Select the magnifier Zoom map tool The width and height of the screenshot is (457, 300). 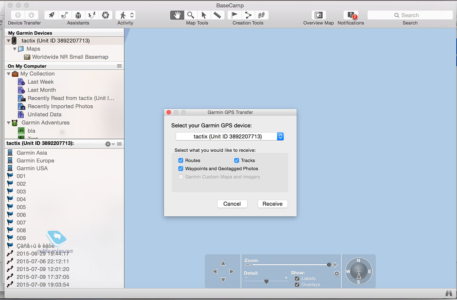point(191,15)
